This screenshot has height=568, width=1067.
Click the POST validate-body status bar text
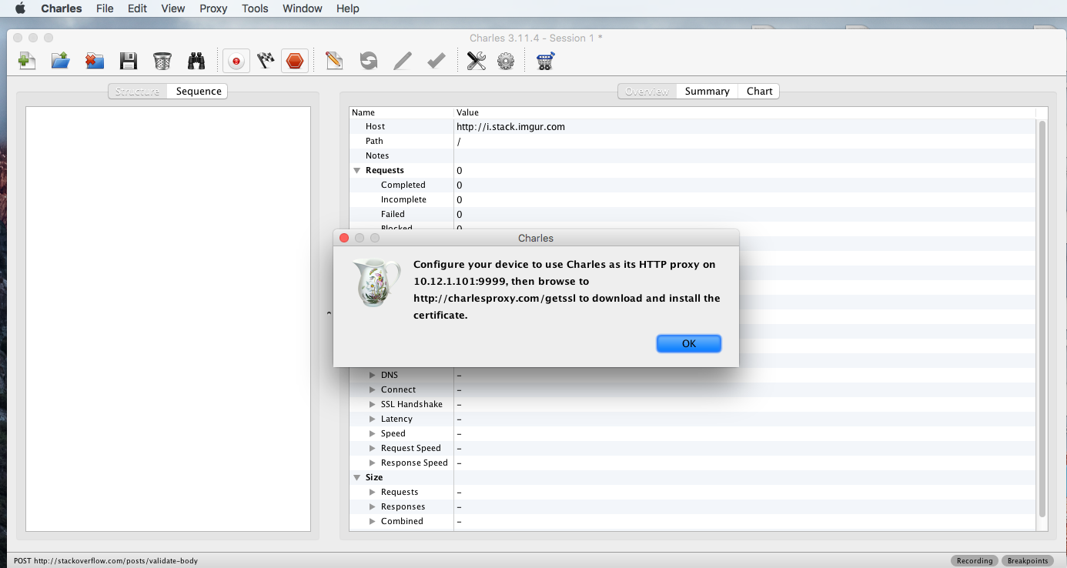105,560
